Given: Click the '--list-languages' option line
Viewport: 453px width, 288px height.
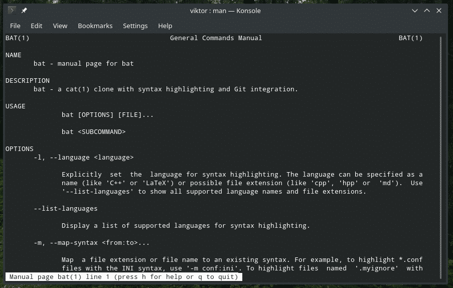Looking at the screenshot, I should pos(66,209).
